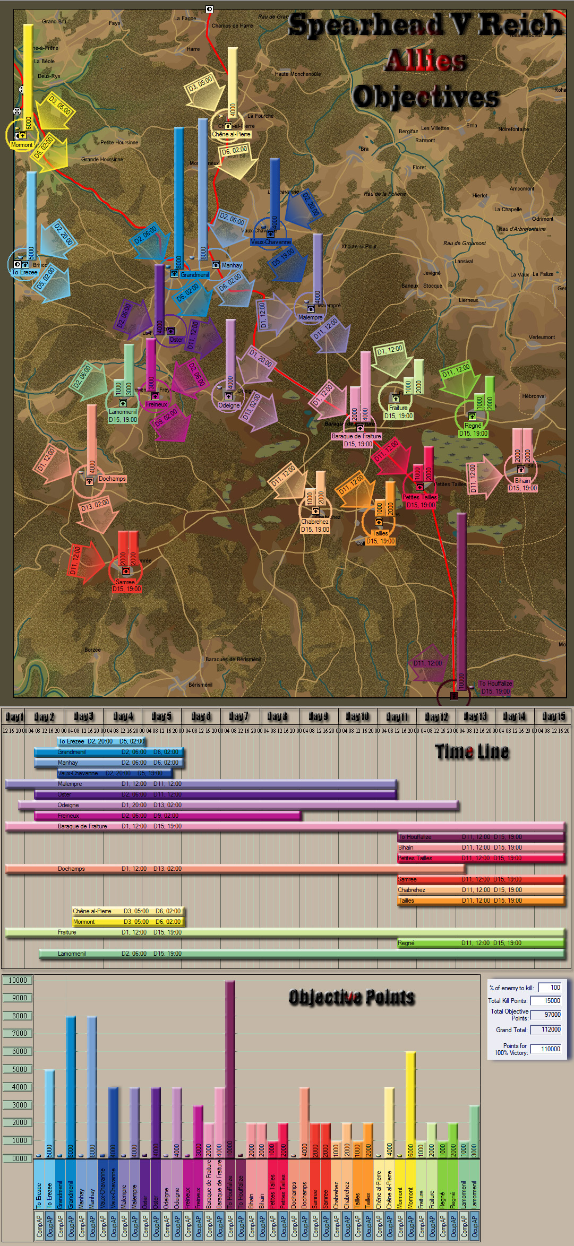Click the Petites Tailles objective marker icon
This screenshot has width=574, height=1246.
pyautogui.click(x=419, y=486)
